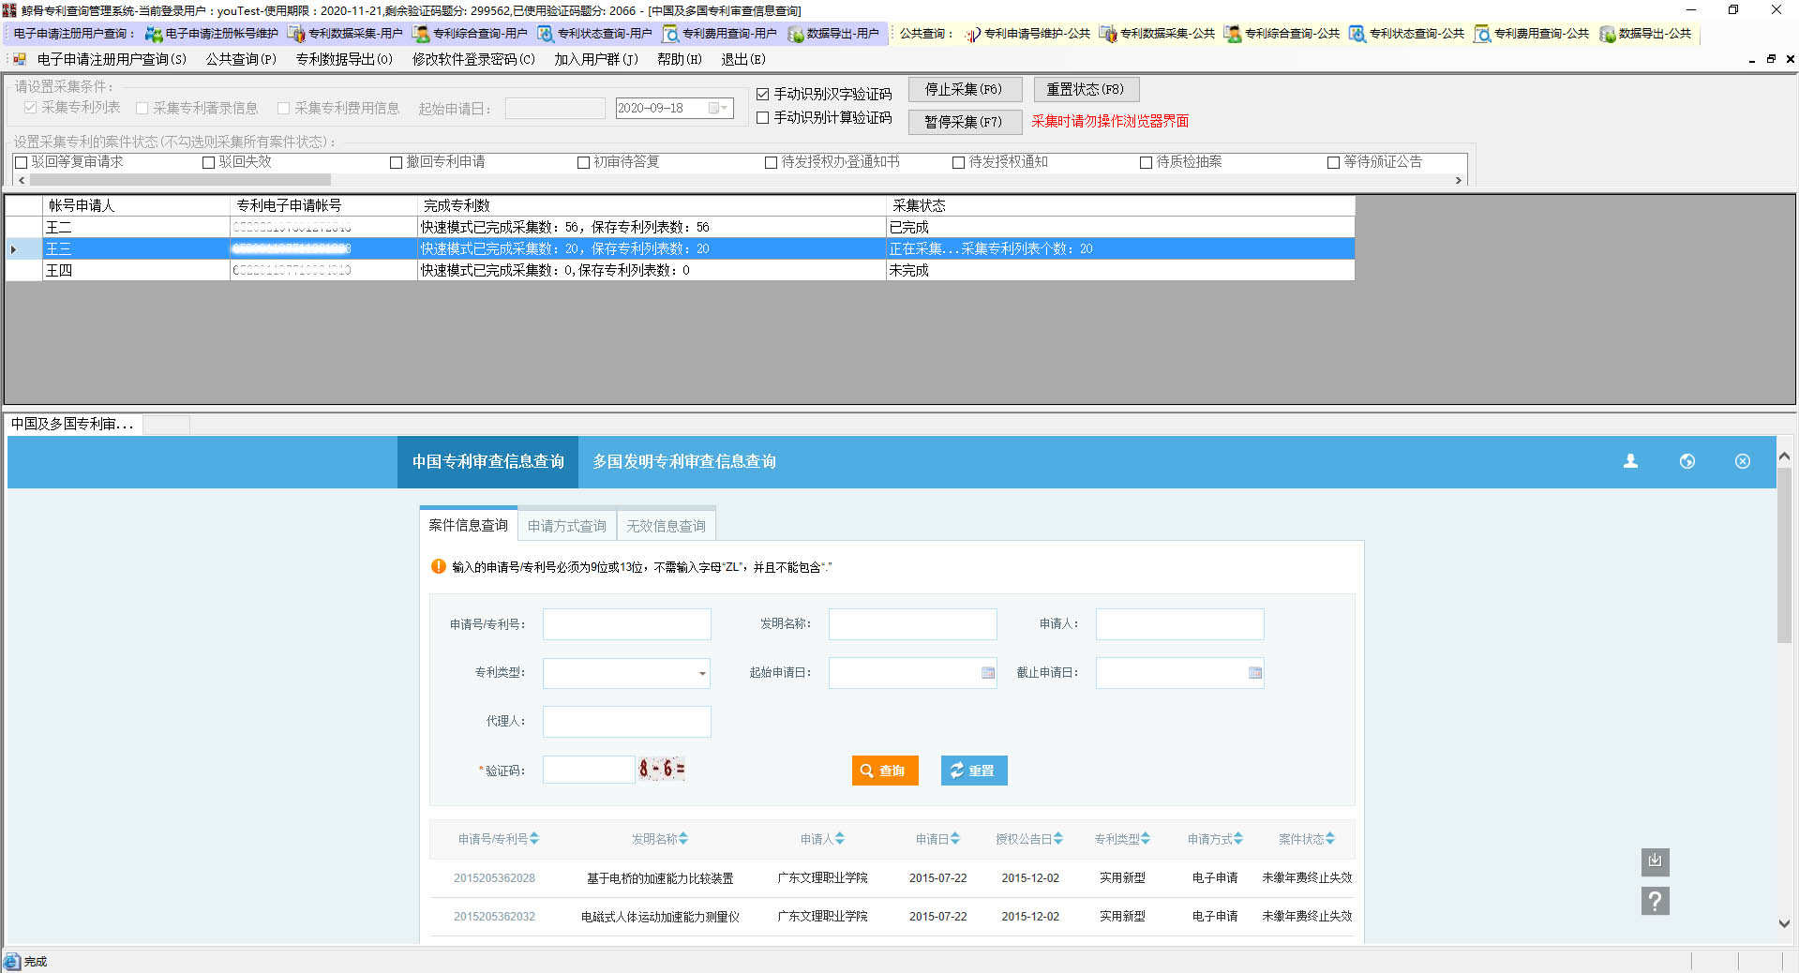Screen dimensions: 1799x973
Task: Toggle 手动识别汉字验证码 checkbox
Action: 763,94
